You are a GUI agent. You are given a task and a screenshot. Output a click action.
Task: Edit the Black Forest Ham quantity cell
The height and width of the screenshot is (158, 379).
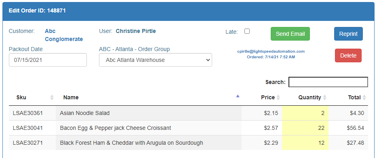click(x=305, y=143)
